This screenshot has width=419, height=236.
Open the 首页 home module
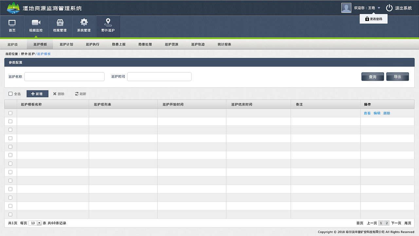pos(12,26)
